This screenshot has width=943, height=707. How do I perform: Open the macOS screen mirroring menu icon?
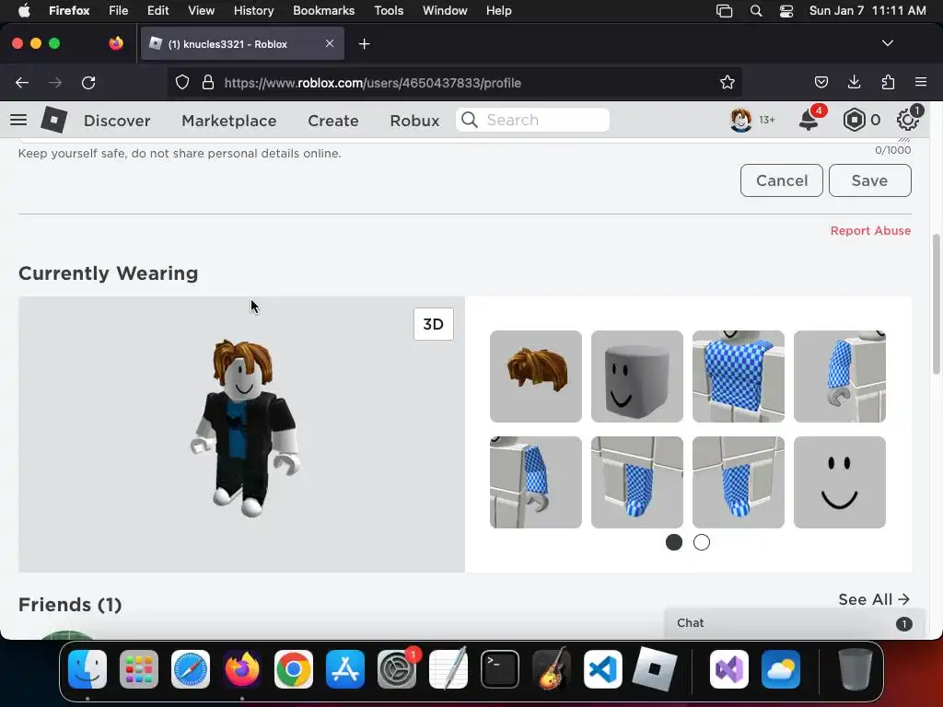tap(724, 11)
